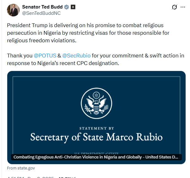Viewport: 190px width, 178px height.
Task: Follow the @POTUS mention link
Action: pyautogui.click(x=45, y=55)
